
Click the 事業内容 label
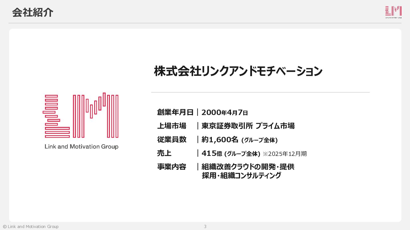(x=172, y=167)
